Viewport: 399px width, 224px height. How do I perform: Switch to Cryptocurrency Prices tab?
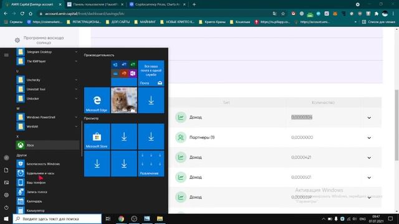coord(158,4)
